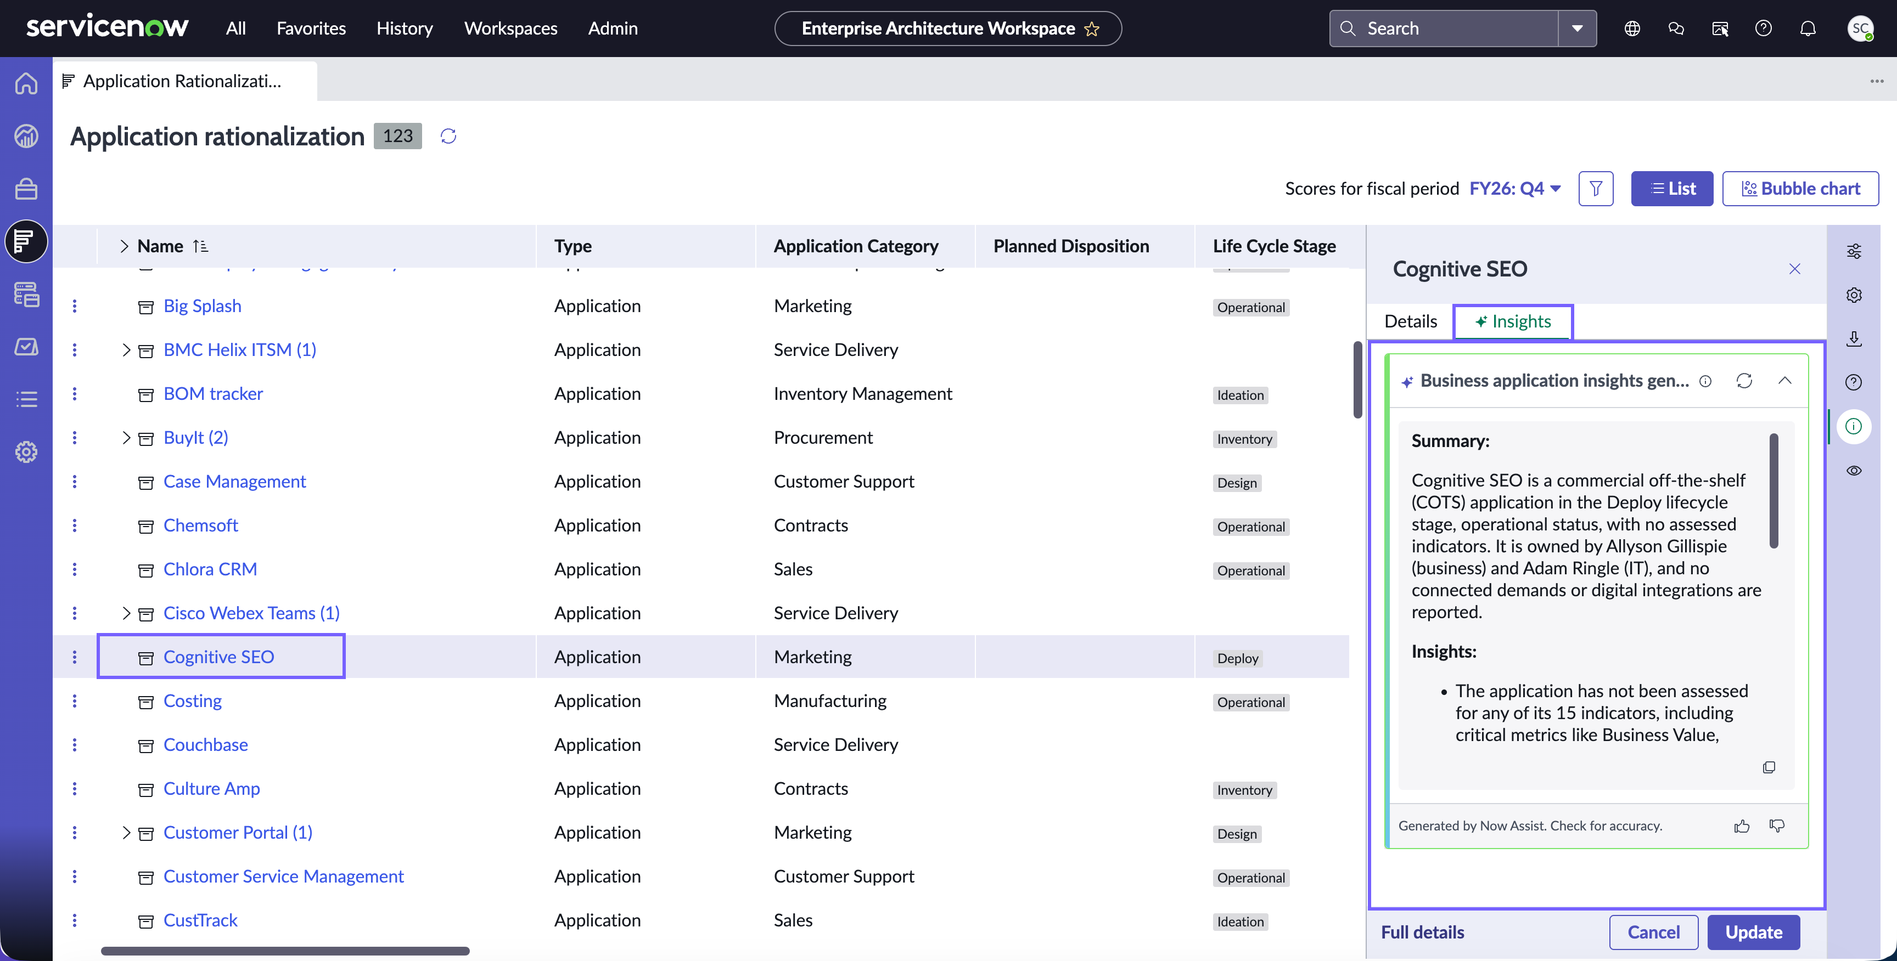The height and width of the screenshot is (961, 1897).
Task: Click the vertical scrollbar of the table
Action: 1357,380
